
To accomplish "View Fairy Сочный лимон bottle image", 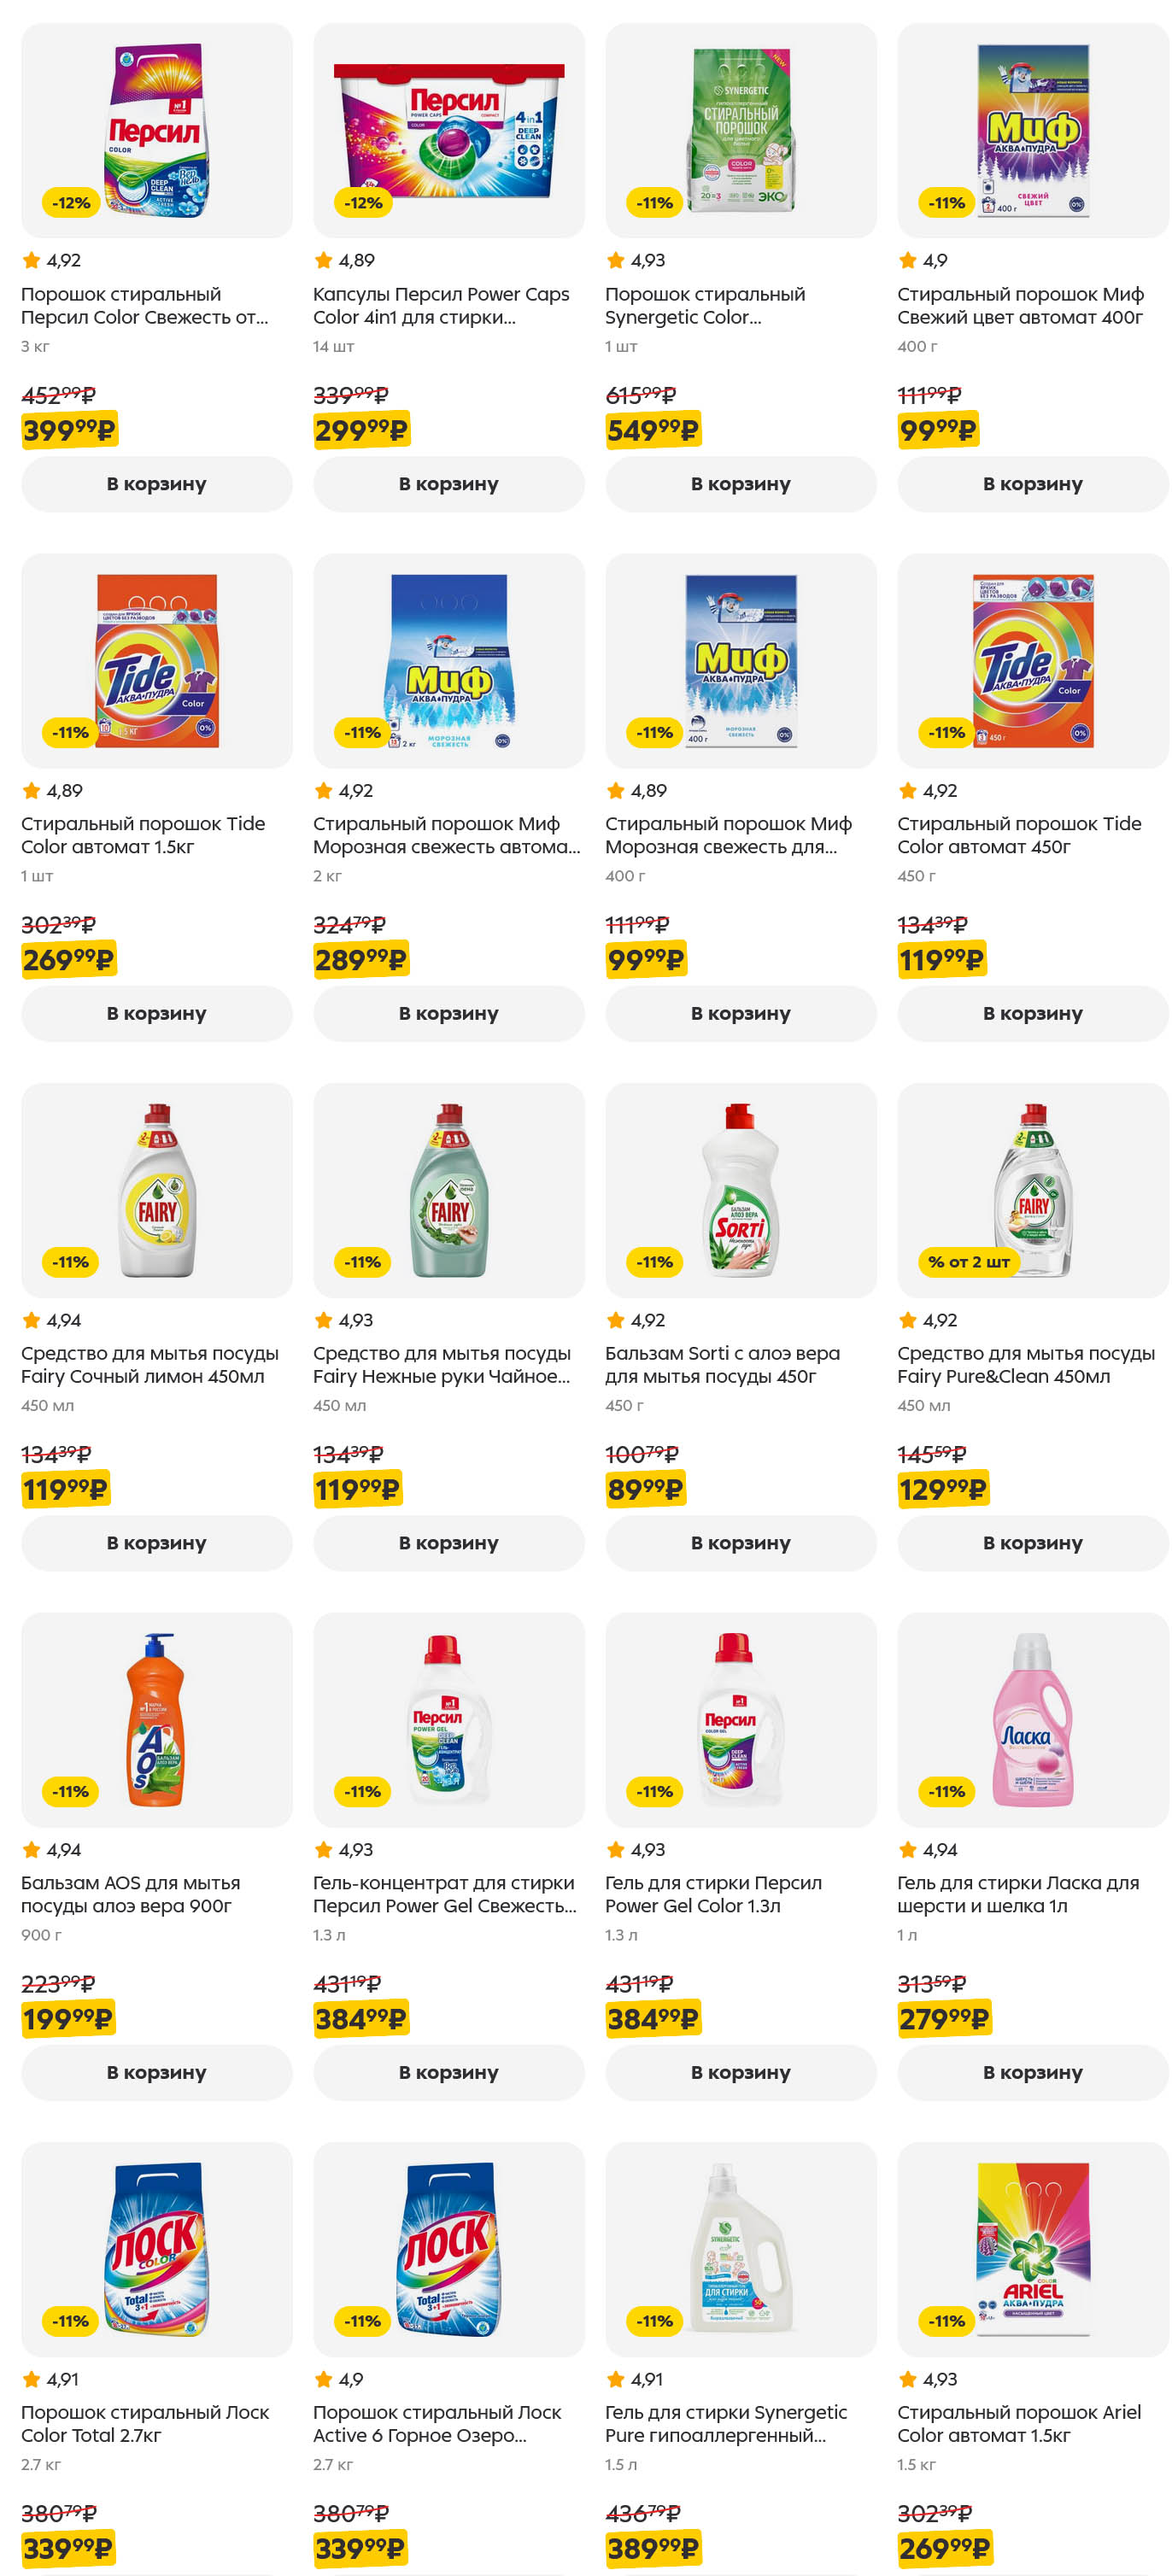I will (156, 1190).
